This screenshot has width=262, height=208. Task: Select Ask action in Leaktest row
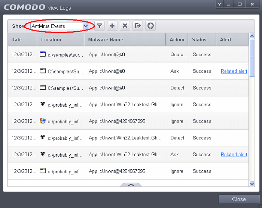[x=174, y=155]
